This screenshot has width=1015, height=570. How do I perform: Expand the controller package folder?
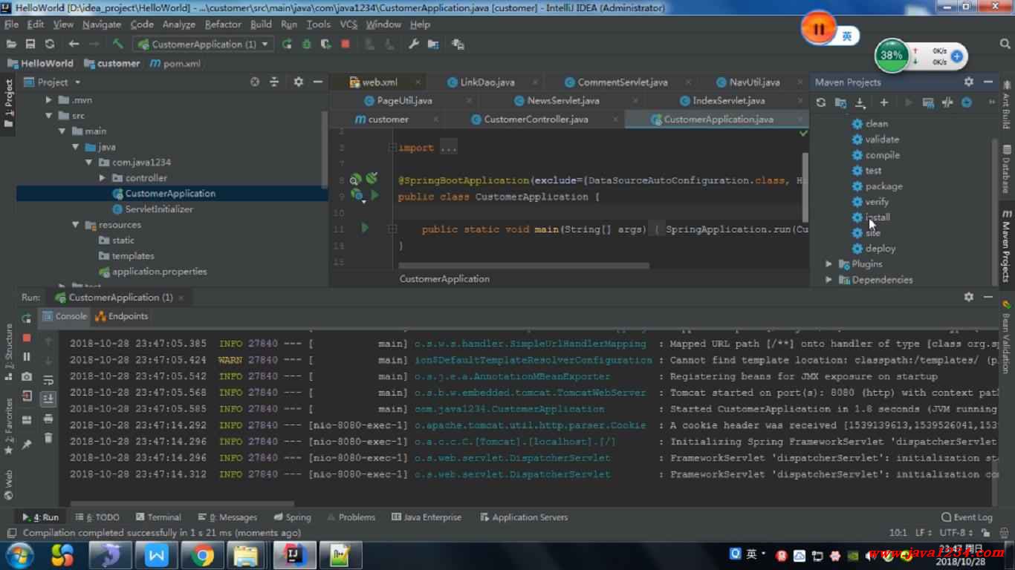pyautogui.click(x=103, y=178)
